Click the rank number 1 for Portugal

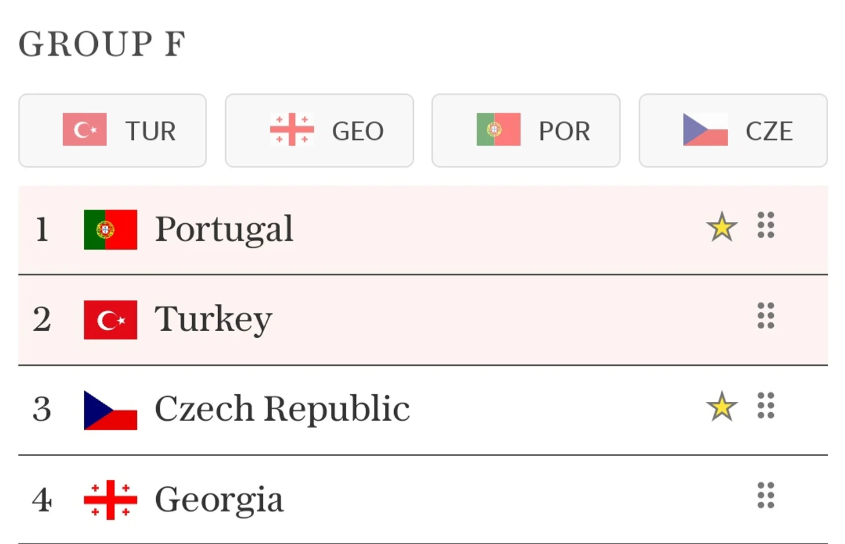point(42,230)
